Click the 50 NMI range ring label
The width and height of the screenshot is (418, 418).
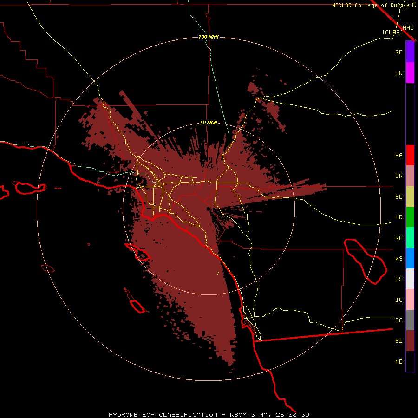209,123
